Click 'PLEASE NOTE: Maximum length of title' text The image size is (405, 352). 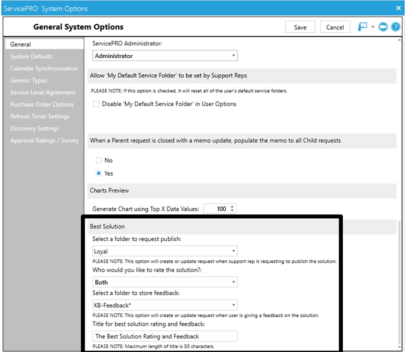click(x=153, y=346)
